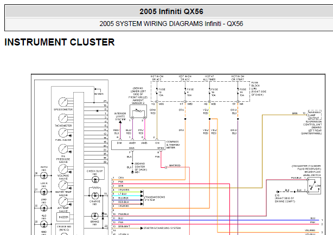
Task: Click the BUZZER box in the cluster
Action: pyautogui.click(x=63, y=217)
